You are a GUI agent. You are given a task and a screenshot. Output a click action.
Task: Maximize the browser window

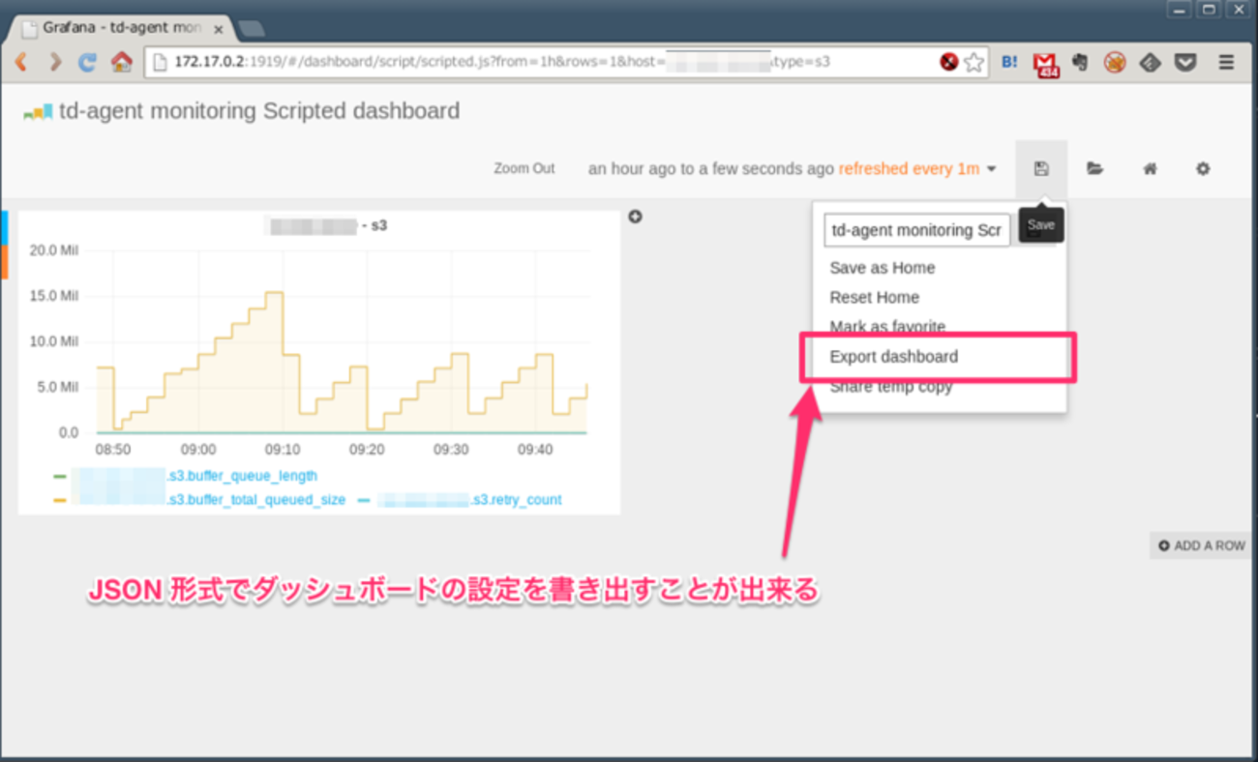[1208, 10]
